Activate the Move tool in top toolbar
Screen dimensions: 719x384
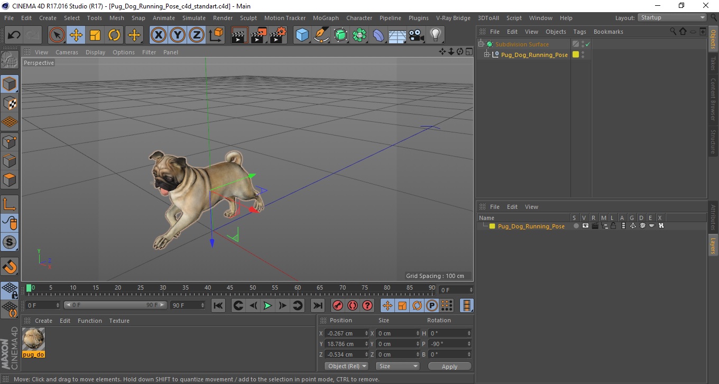point(76,35)
